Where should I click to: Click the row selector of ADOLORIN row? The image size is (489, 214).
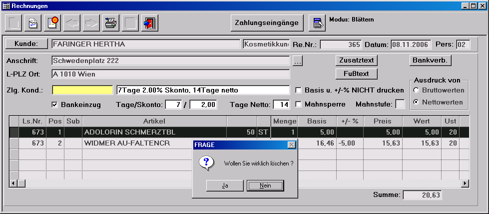click(14, 132)
